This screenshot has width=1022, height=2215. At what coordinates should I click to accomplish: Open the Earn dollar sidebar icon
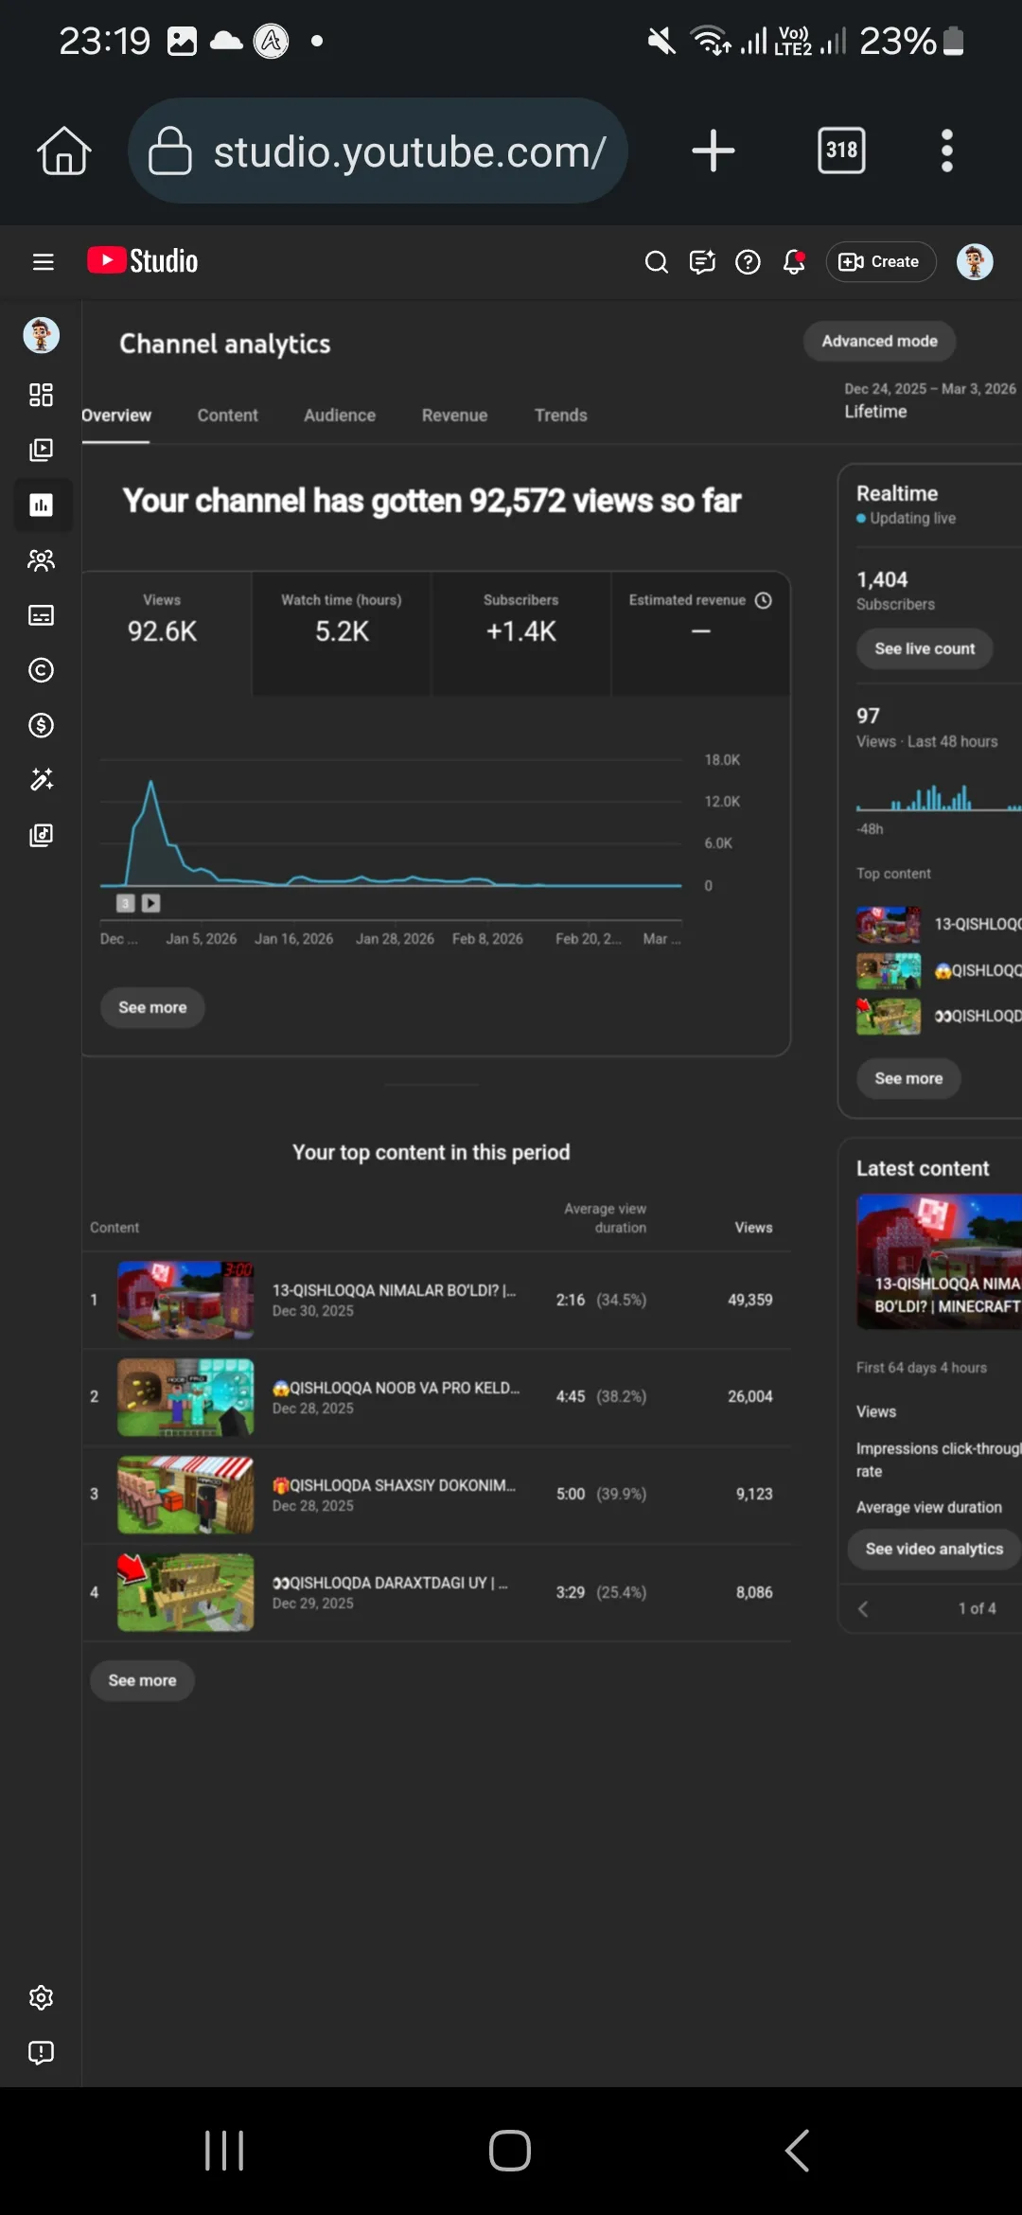click(x=41, y=725)
